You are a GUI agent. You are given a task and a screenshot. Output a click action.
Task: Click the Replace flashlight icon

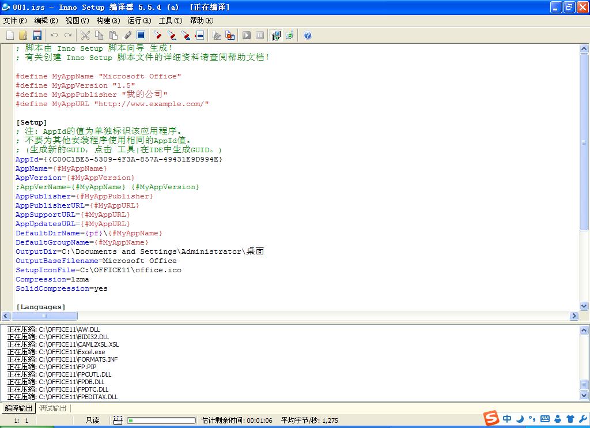(x=186, y=35)
